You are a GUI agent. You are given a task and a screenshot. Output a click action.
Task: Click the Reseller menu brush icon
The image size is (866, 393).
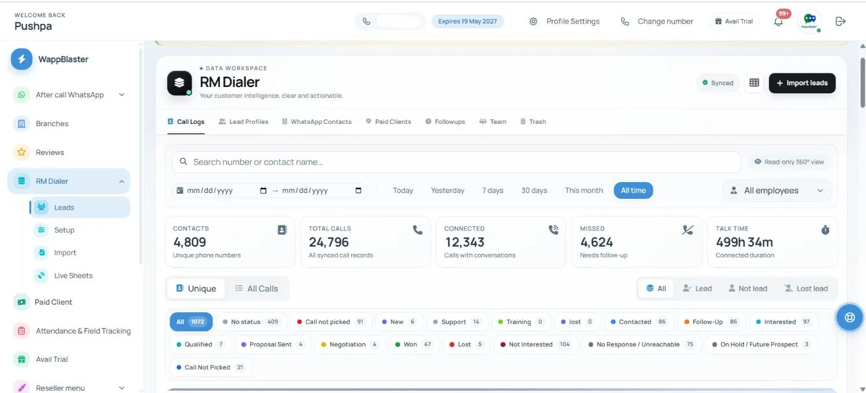21,388
